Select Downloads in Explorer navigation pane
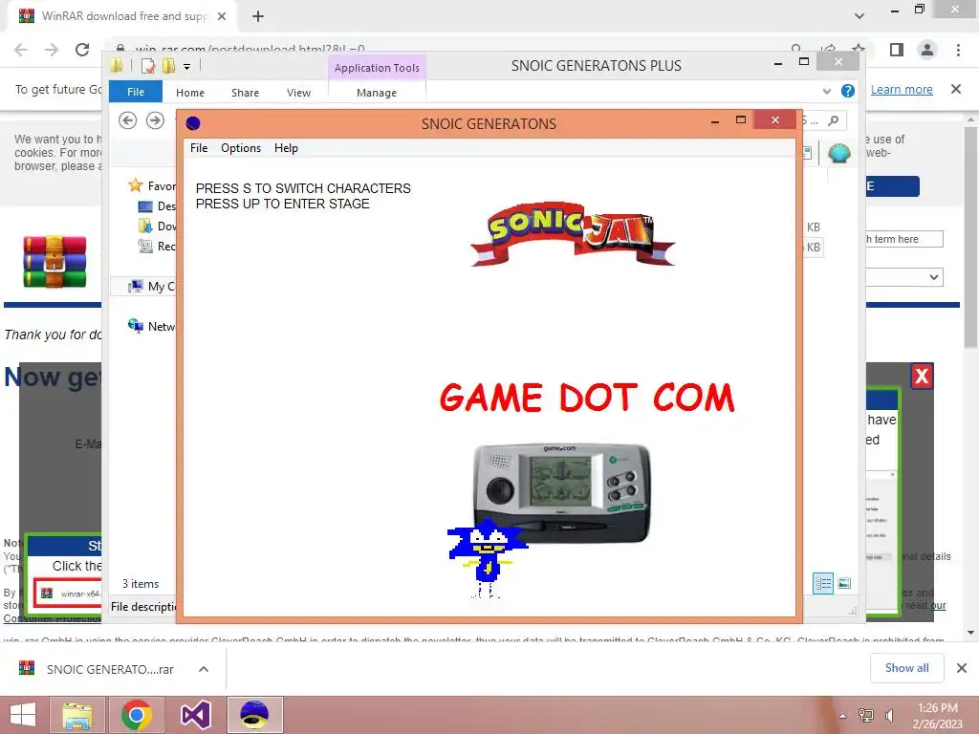 click(x=158, y=226)
